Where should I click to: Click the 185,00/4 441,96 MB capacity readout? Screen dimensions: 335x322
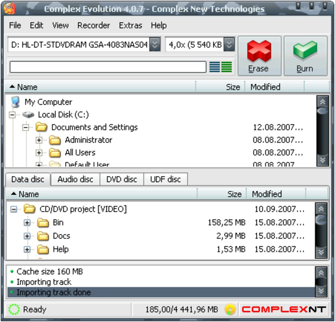pos(182,310)
